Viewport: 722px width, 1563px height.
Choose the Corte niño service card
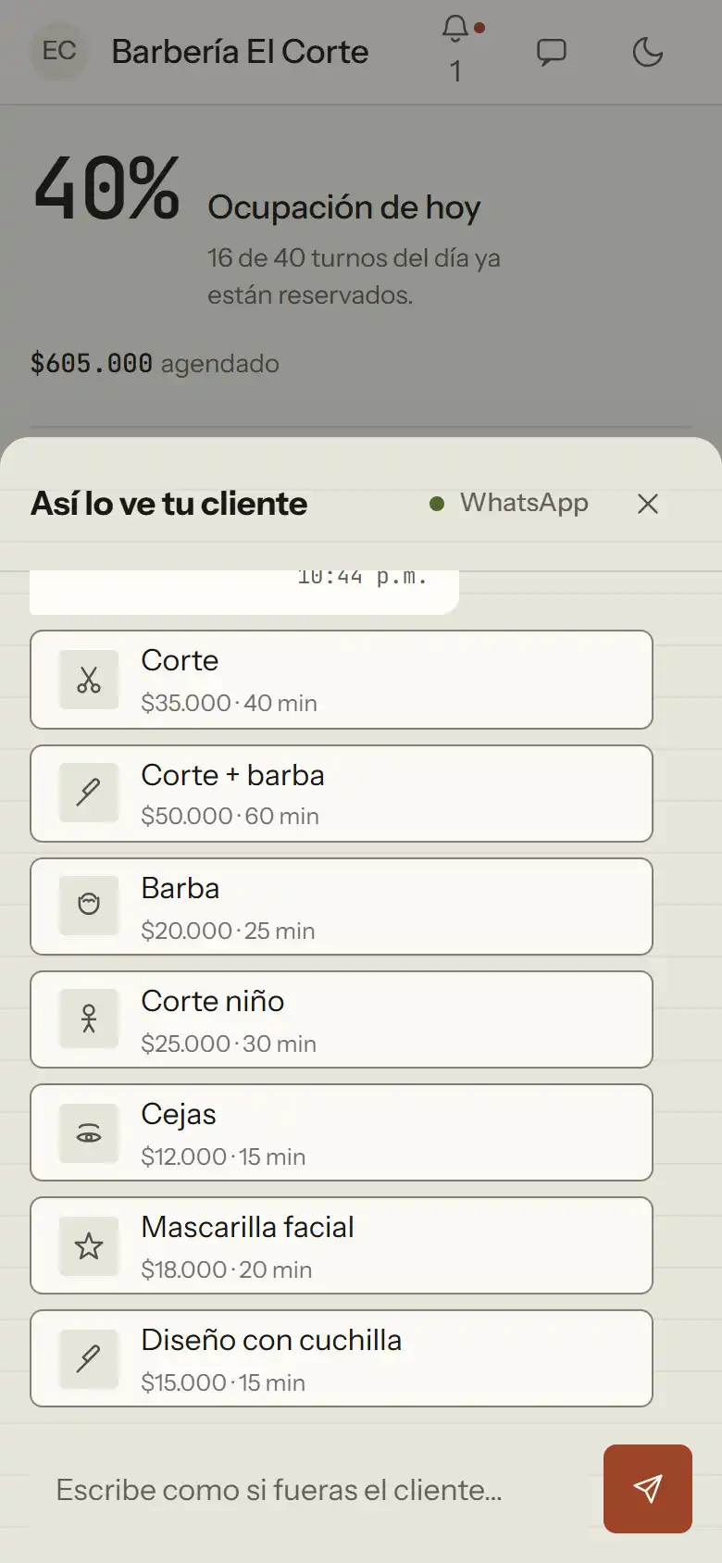(x=342, y=1019)
